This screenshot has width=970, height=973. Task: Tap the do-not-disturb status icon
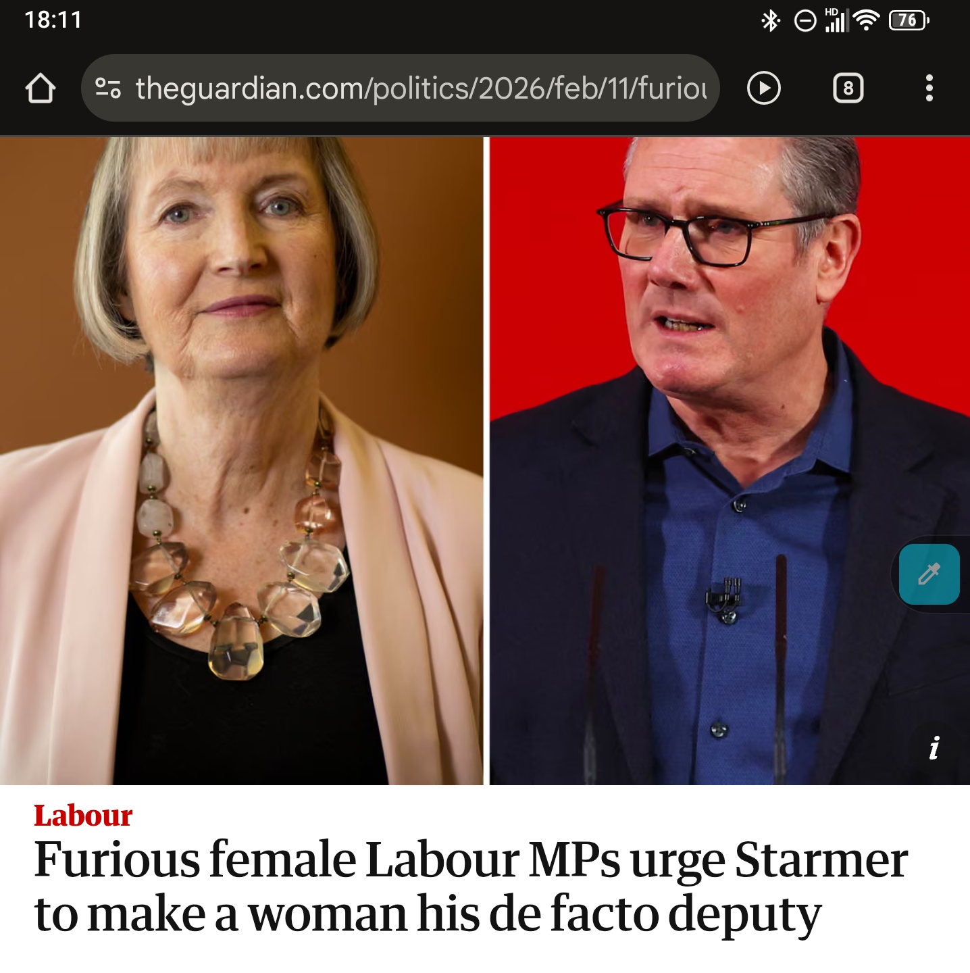(805, 21)
